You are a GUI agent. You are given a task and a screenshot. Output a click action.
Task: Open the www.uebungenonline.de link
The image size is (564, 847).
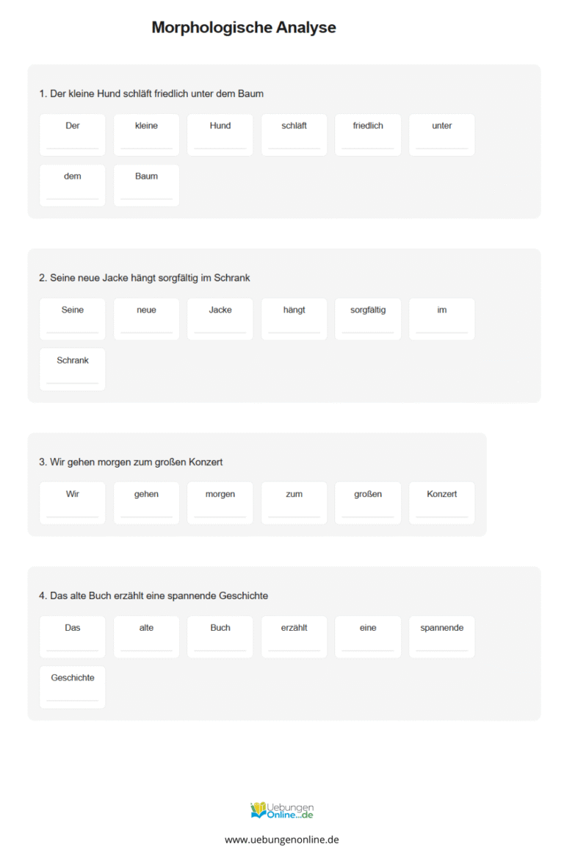282,840
